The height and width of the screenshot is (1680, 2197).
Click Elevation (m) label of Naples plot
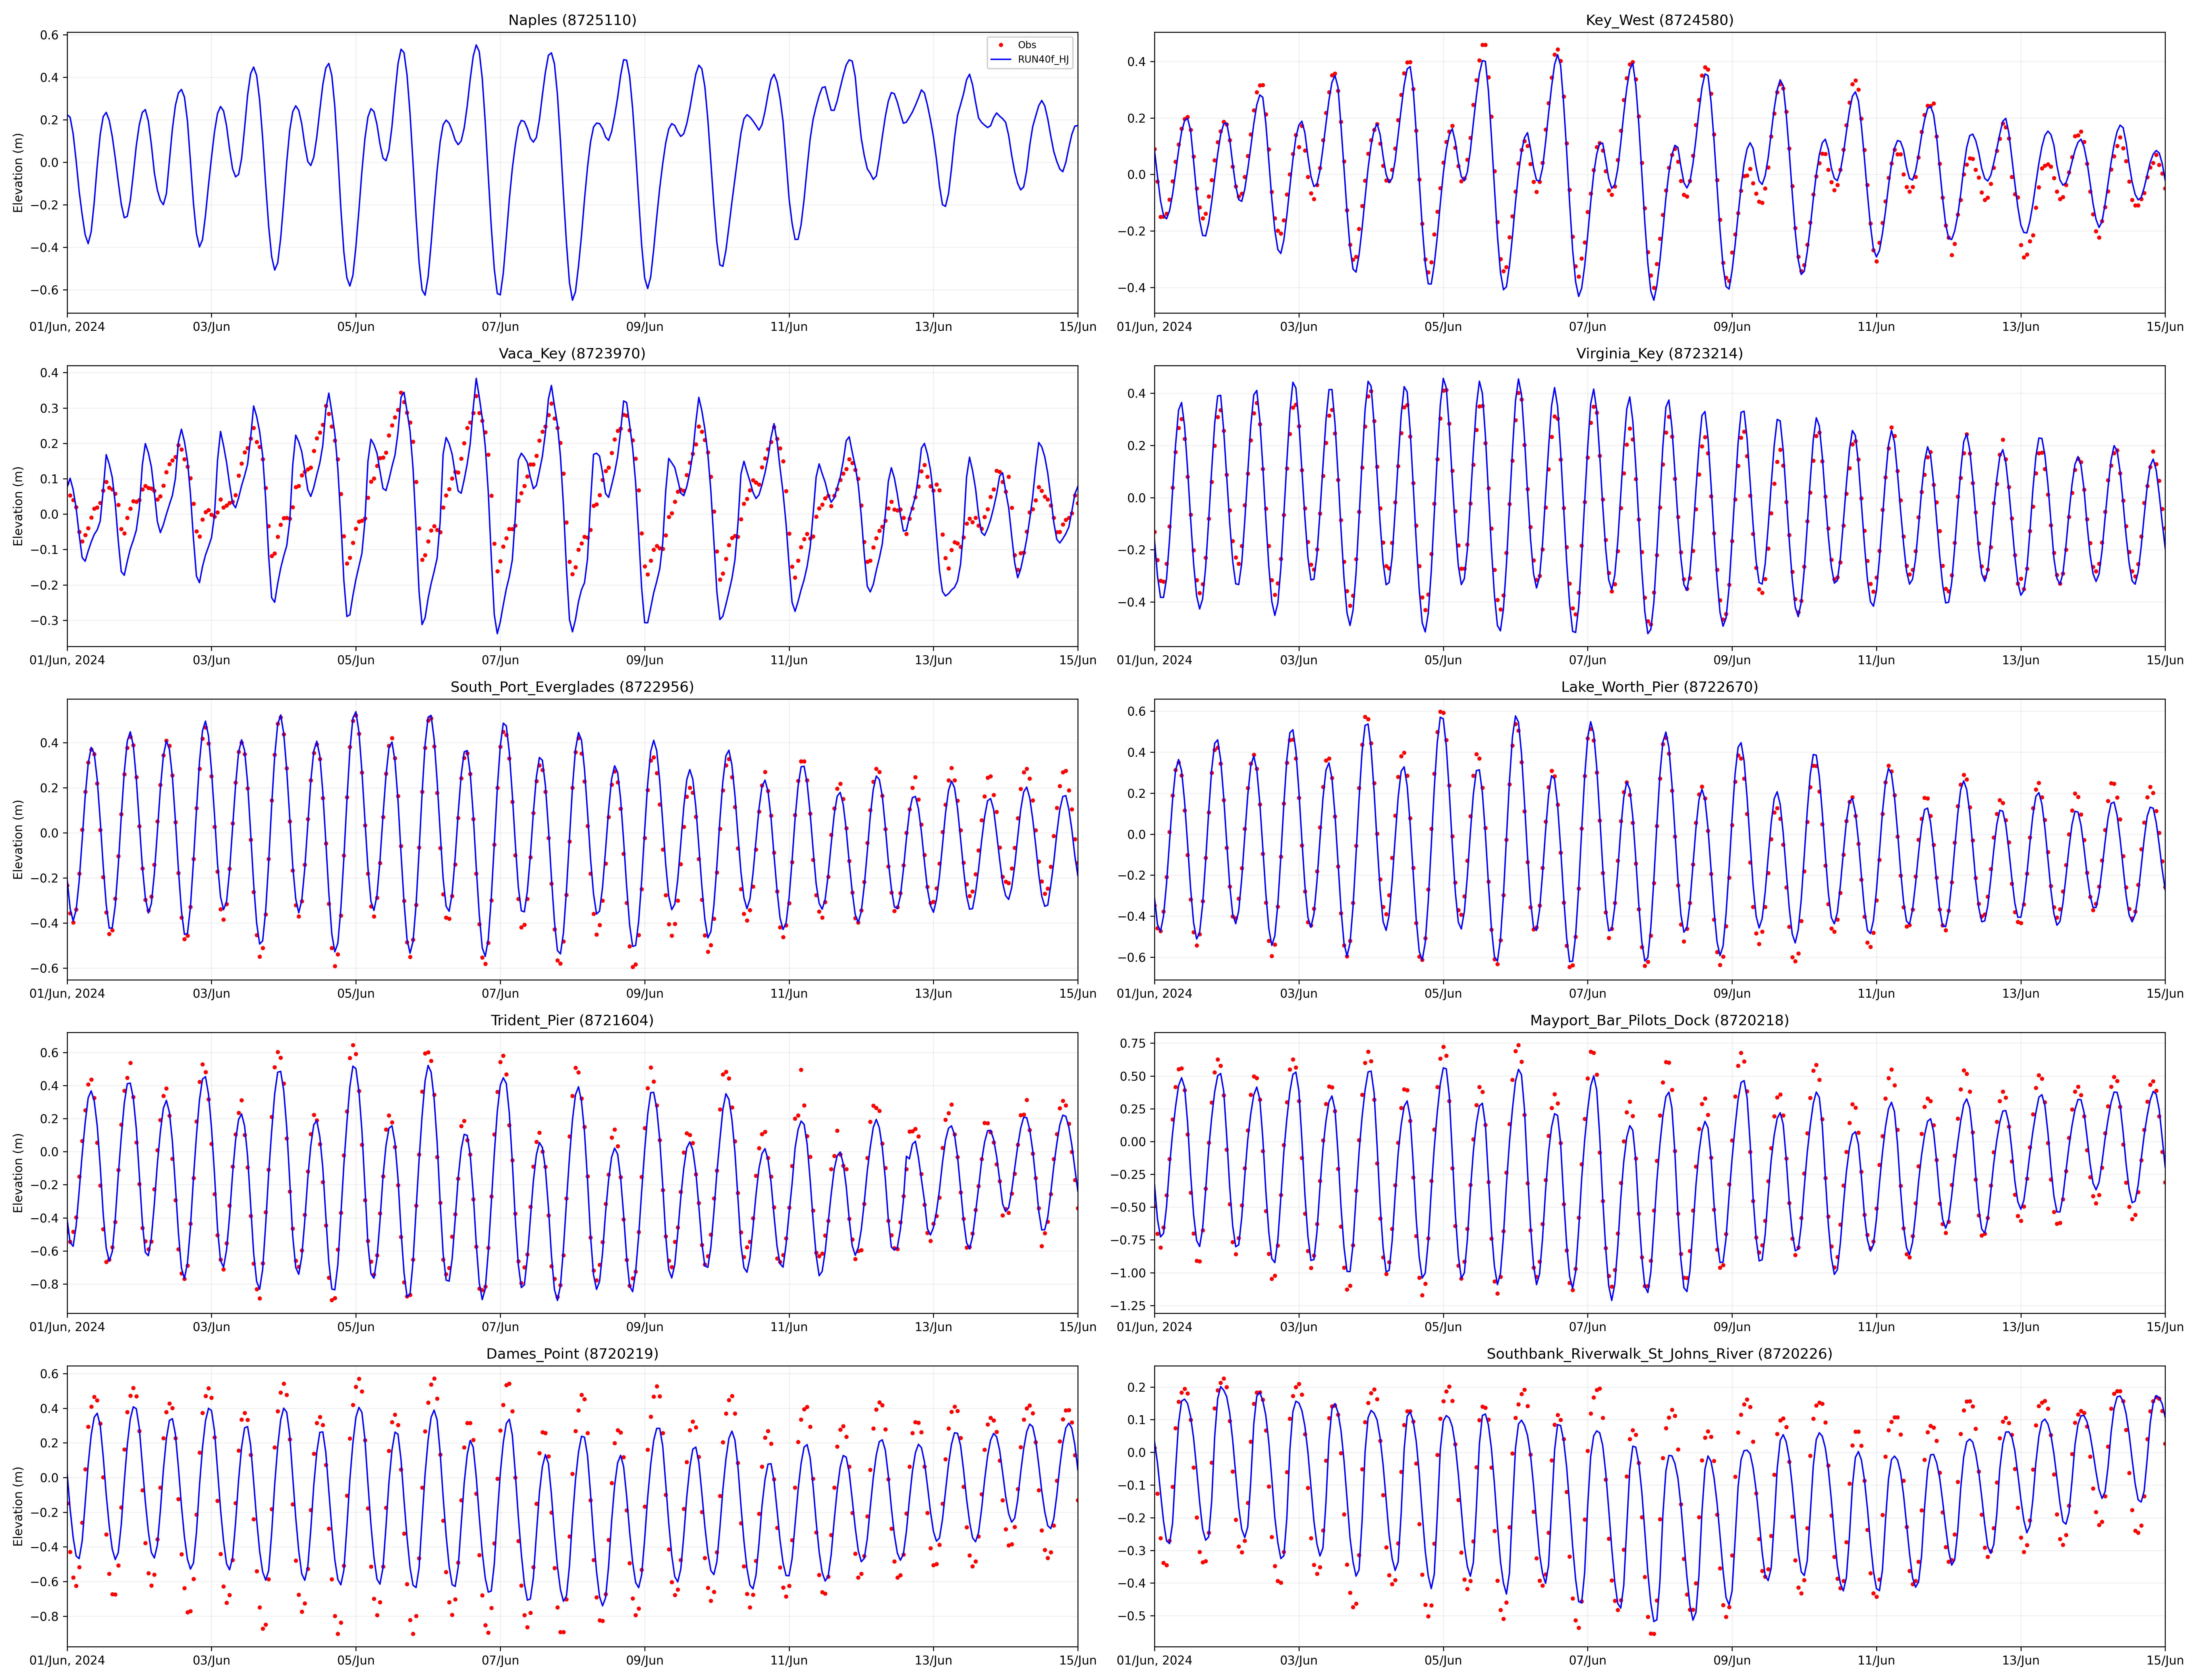pos(18,173)
